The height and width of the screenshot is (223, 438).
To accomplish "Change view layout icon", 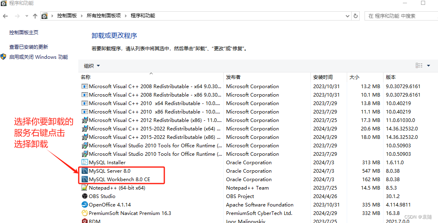I will click(419, 66).
